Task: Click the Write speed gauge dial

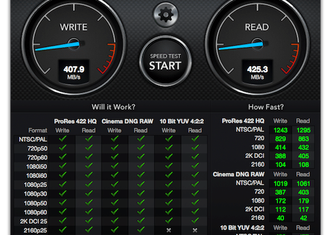Action: click(73, 43)
